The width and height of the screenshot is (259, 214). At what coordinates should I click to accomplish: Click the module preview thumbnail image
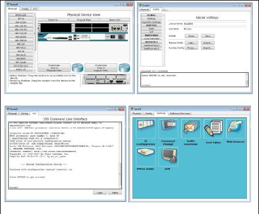click(x=106, y=79)
